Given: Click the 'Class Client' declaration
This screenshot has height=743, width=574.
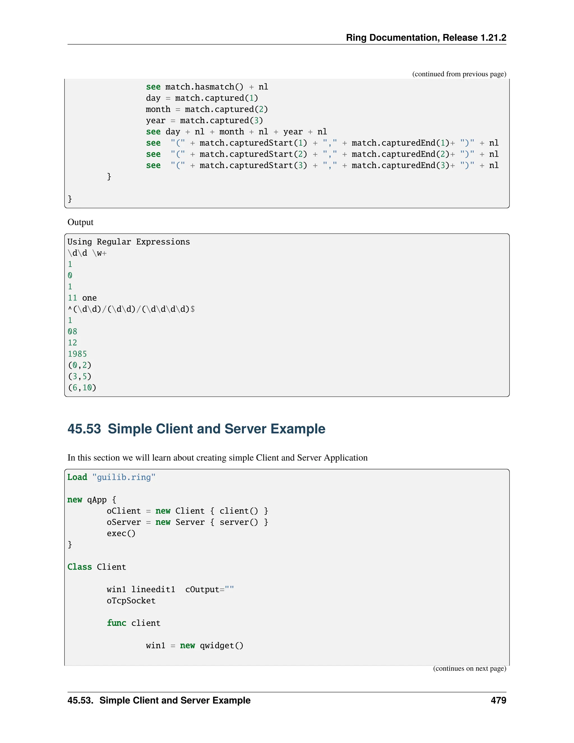Looking at the screenshot, I should point(97,567).
